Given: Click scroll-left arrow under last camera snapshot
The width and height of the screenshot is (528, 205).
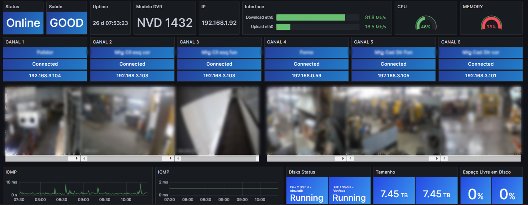Looking at the screenshot, I should coord(444,158).
